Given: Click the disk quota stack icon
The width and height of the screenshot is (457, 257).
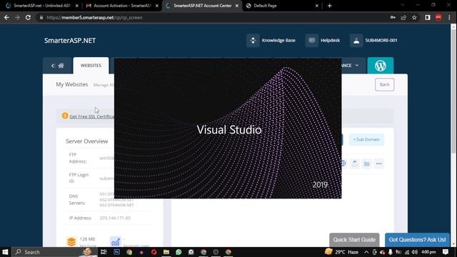Looking at the screenshot, I should coord(71,241).
